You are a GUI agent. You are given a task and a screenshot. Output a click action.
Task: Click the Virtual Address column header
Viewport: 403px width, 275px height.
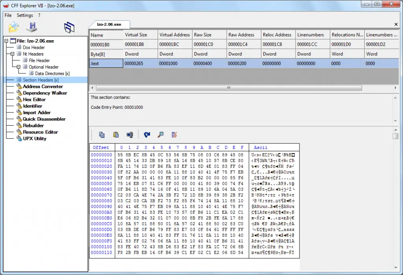[x=174, y=35]
